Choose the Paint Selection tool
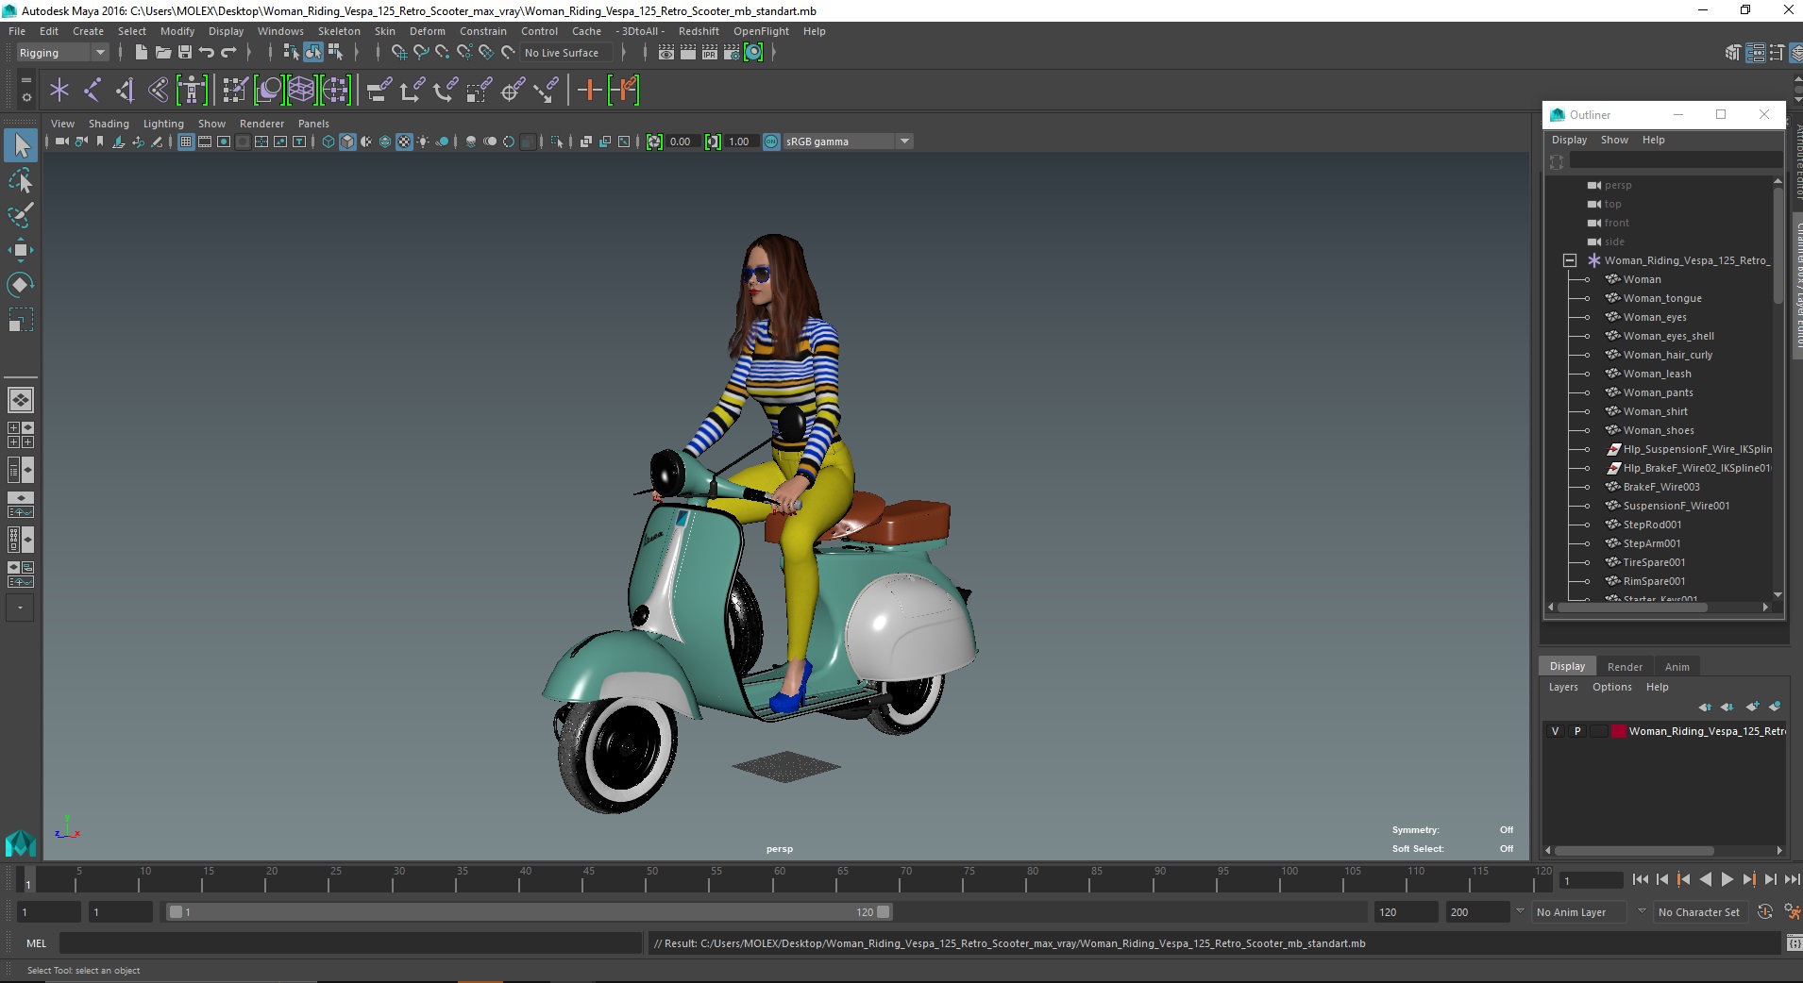 point(20,215)
